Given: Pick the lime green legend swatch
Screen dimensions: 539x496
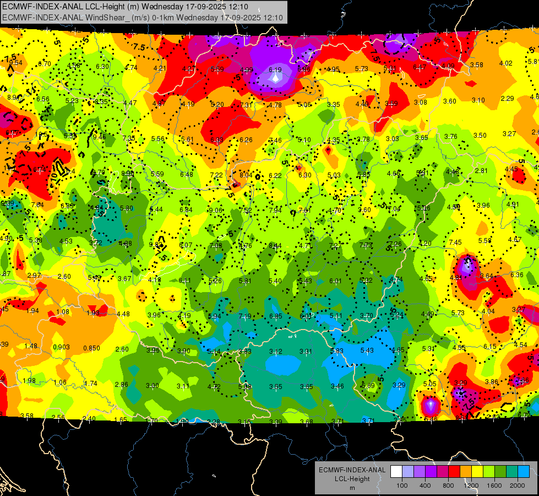Looking at the screenshot, I should [489, 472].
